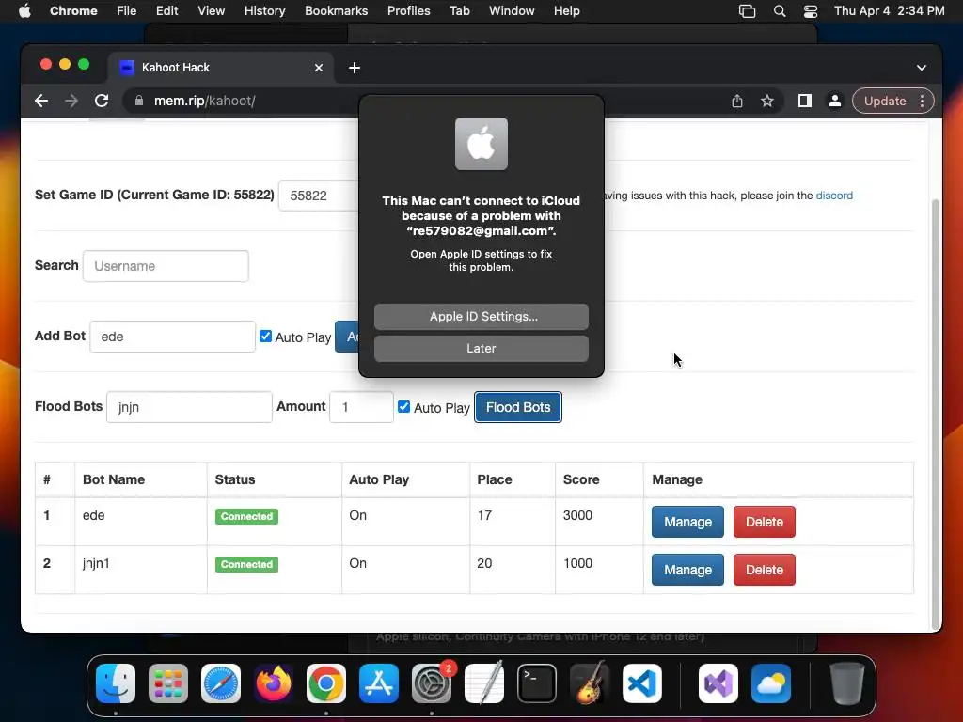Open TextEdit from the dock
This screenshot has height=722, width=963.
[484, 683]
